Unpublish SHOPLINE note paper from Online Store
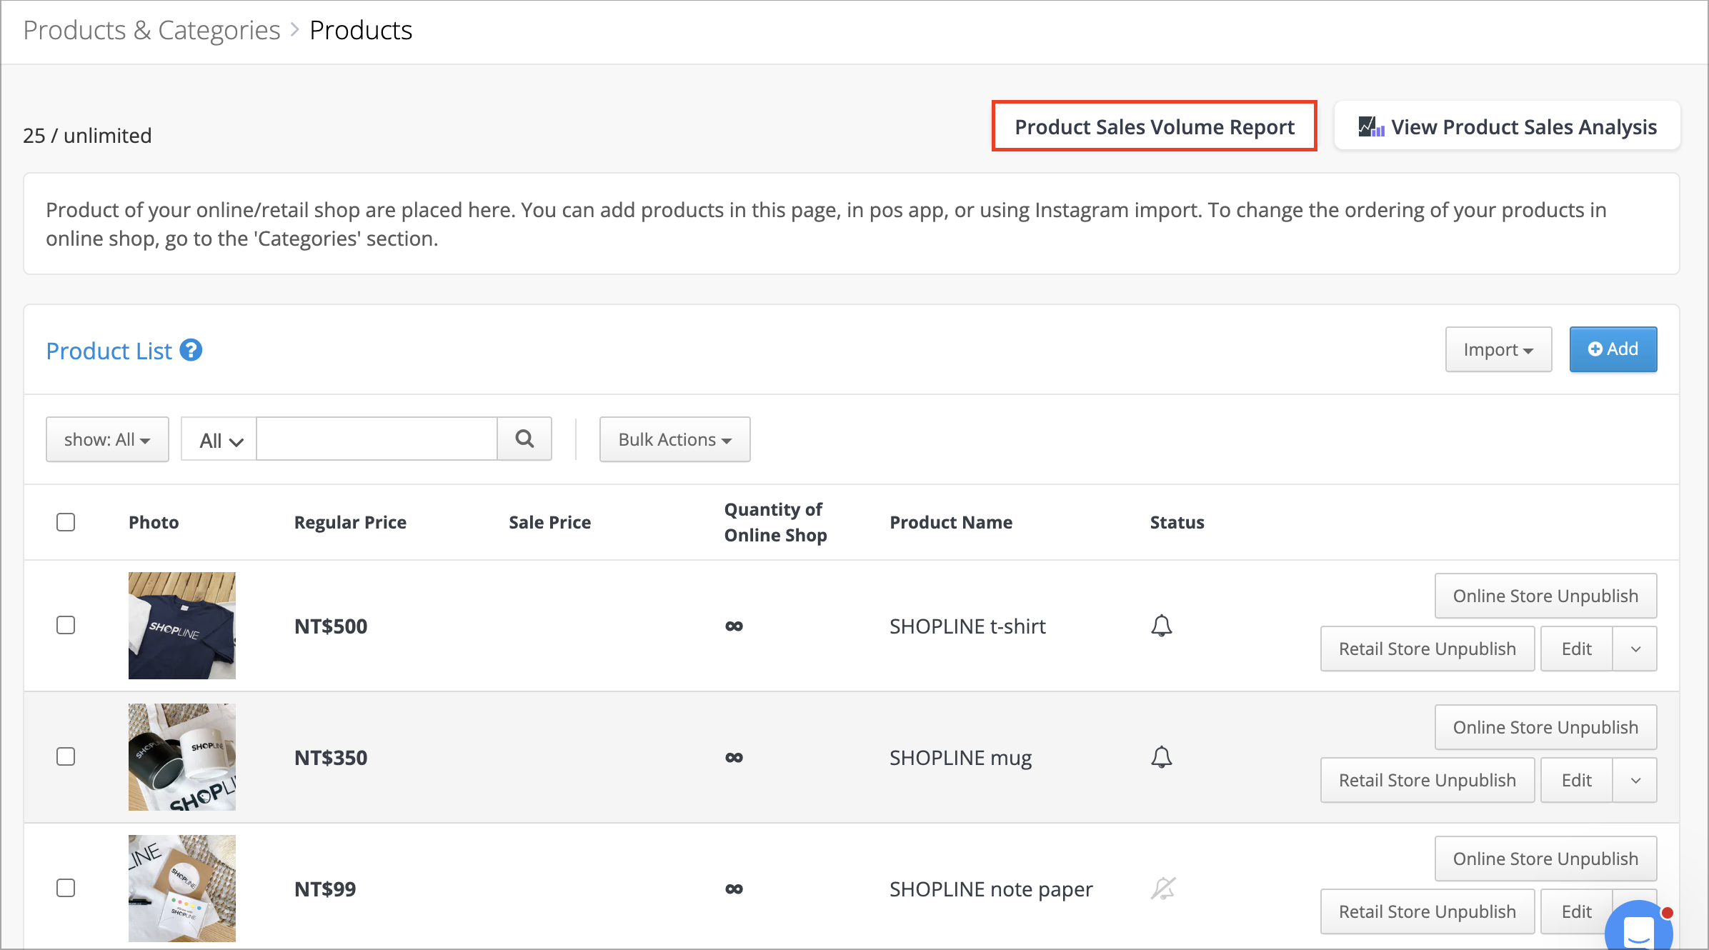Screen dimensions: 1709x950 click(1545, 859)
